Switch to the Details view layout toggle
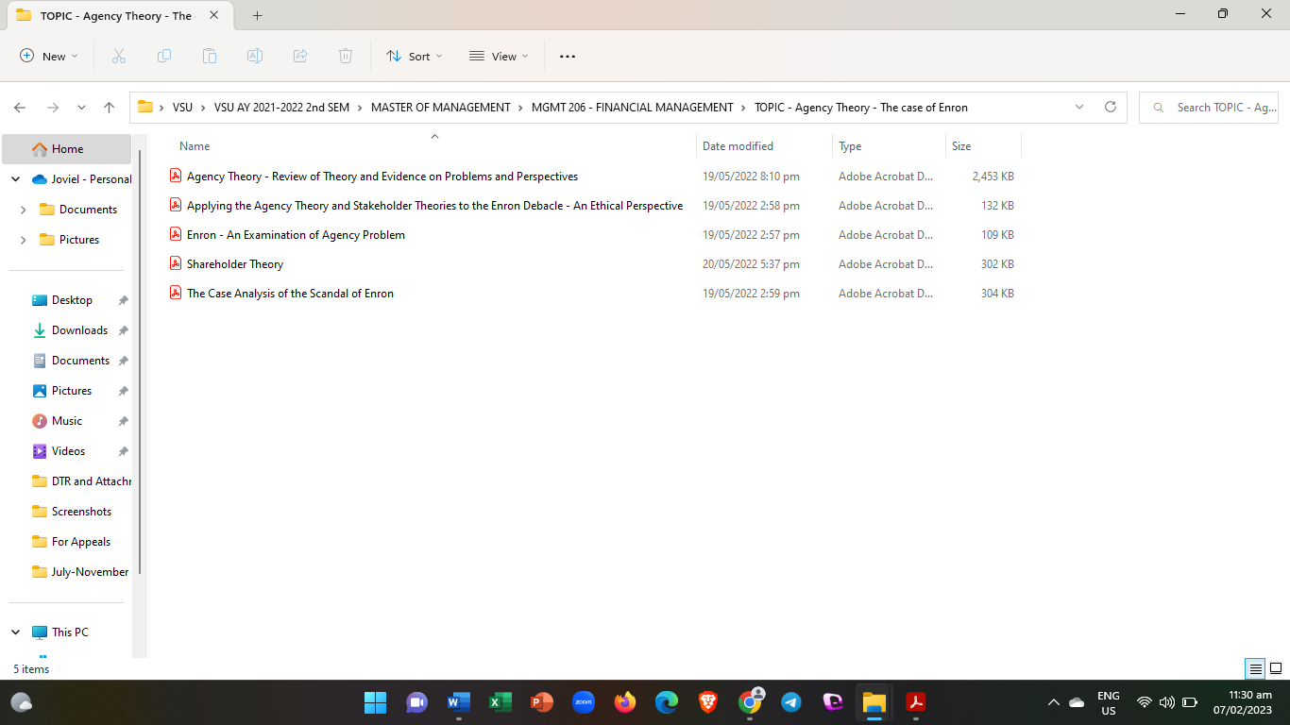This screenshot has height=725, width=1290. (x=1255, y=669)
